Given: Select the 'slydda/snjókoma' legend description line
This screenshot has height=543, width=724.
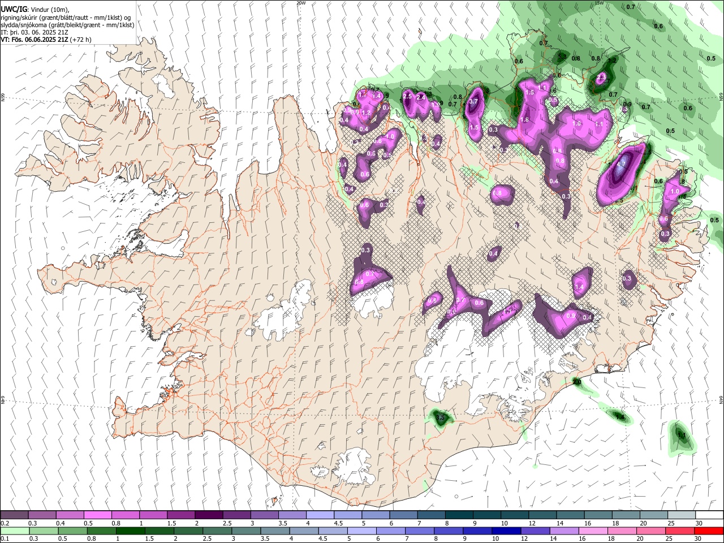Looking at the screenshot, I should point(67,25).
